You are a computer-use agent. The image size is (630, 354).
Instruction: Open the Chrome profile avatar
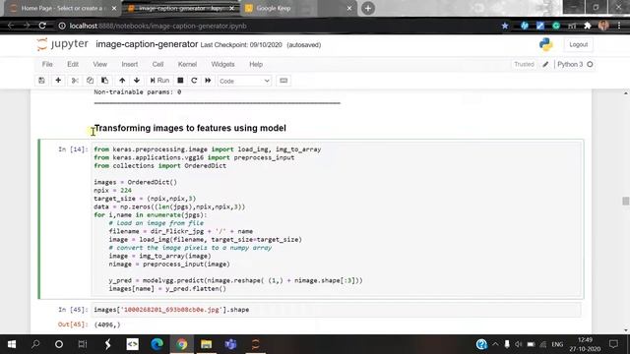603,26
